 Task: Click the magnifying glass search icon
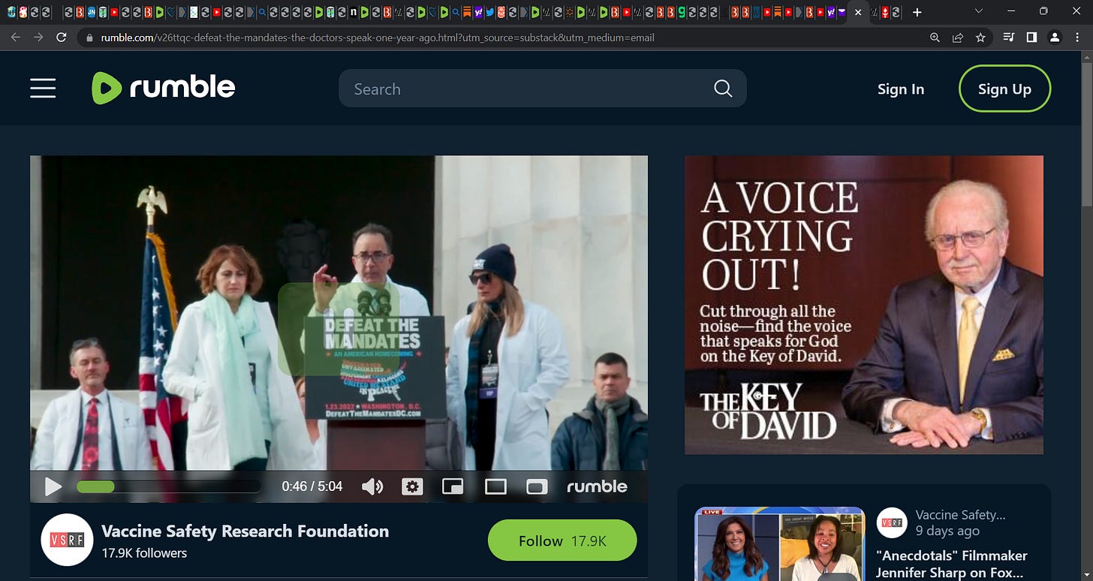click(723, 89)
